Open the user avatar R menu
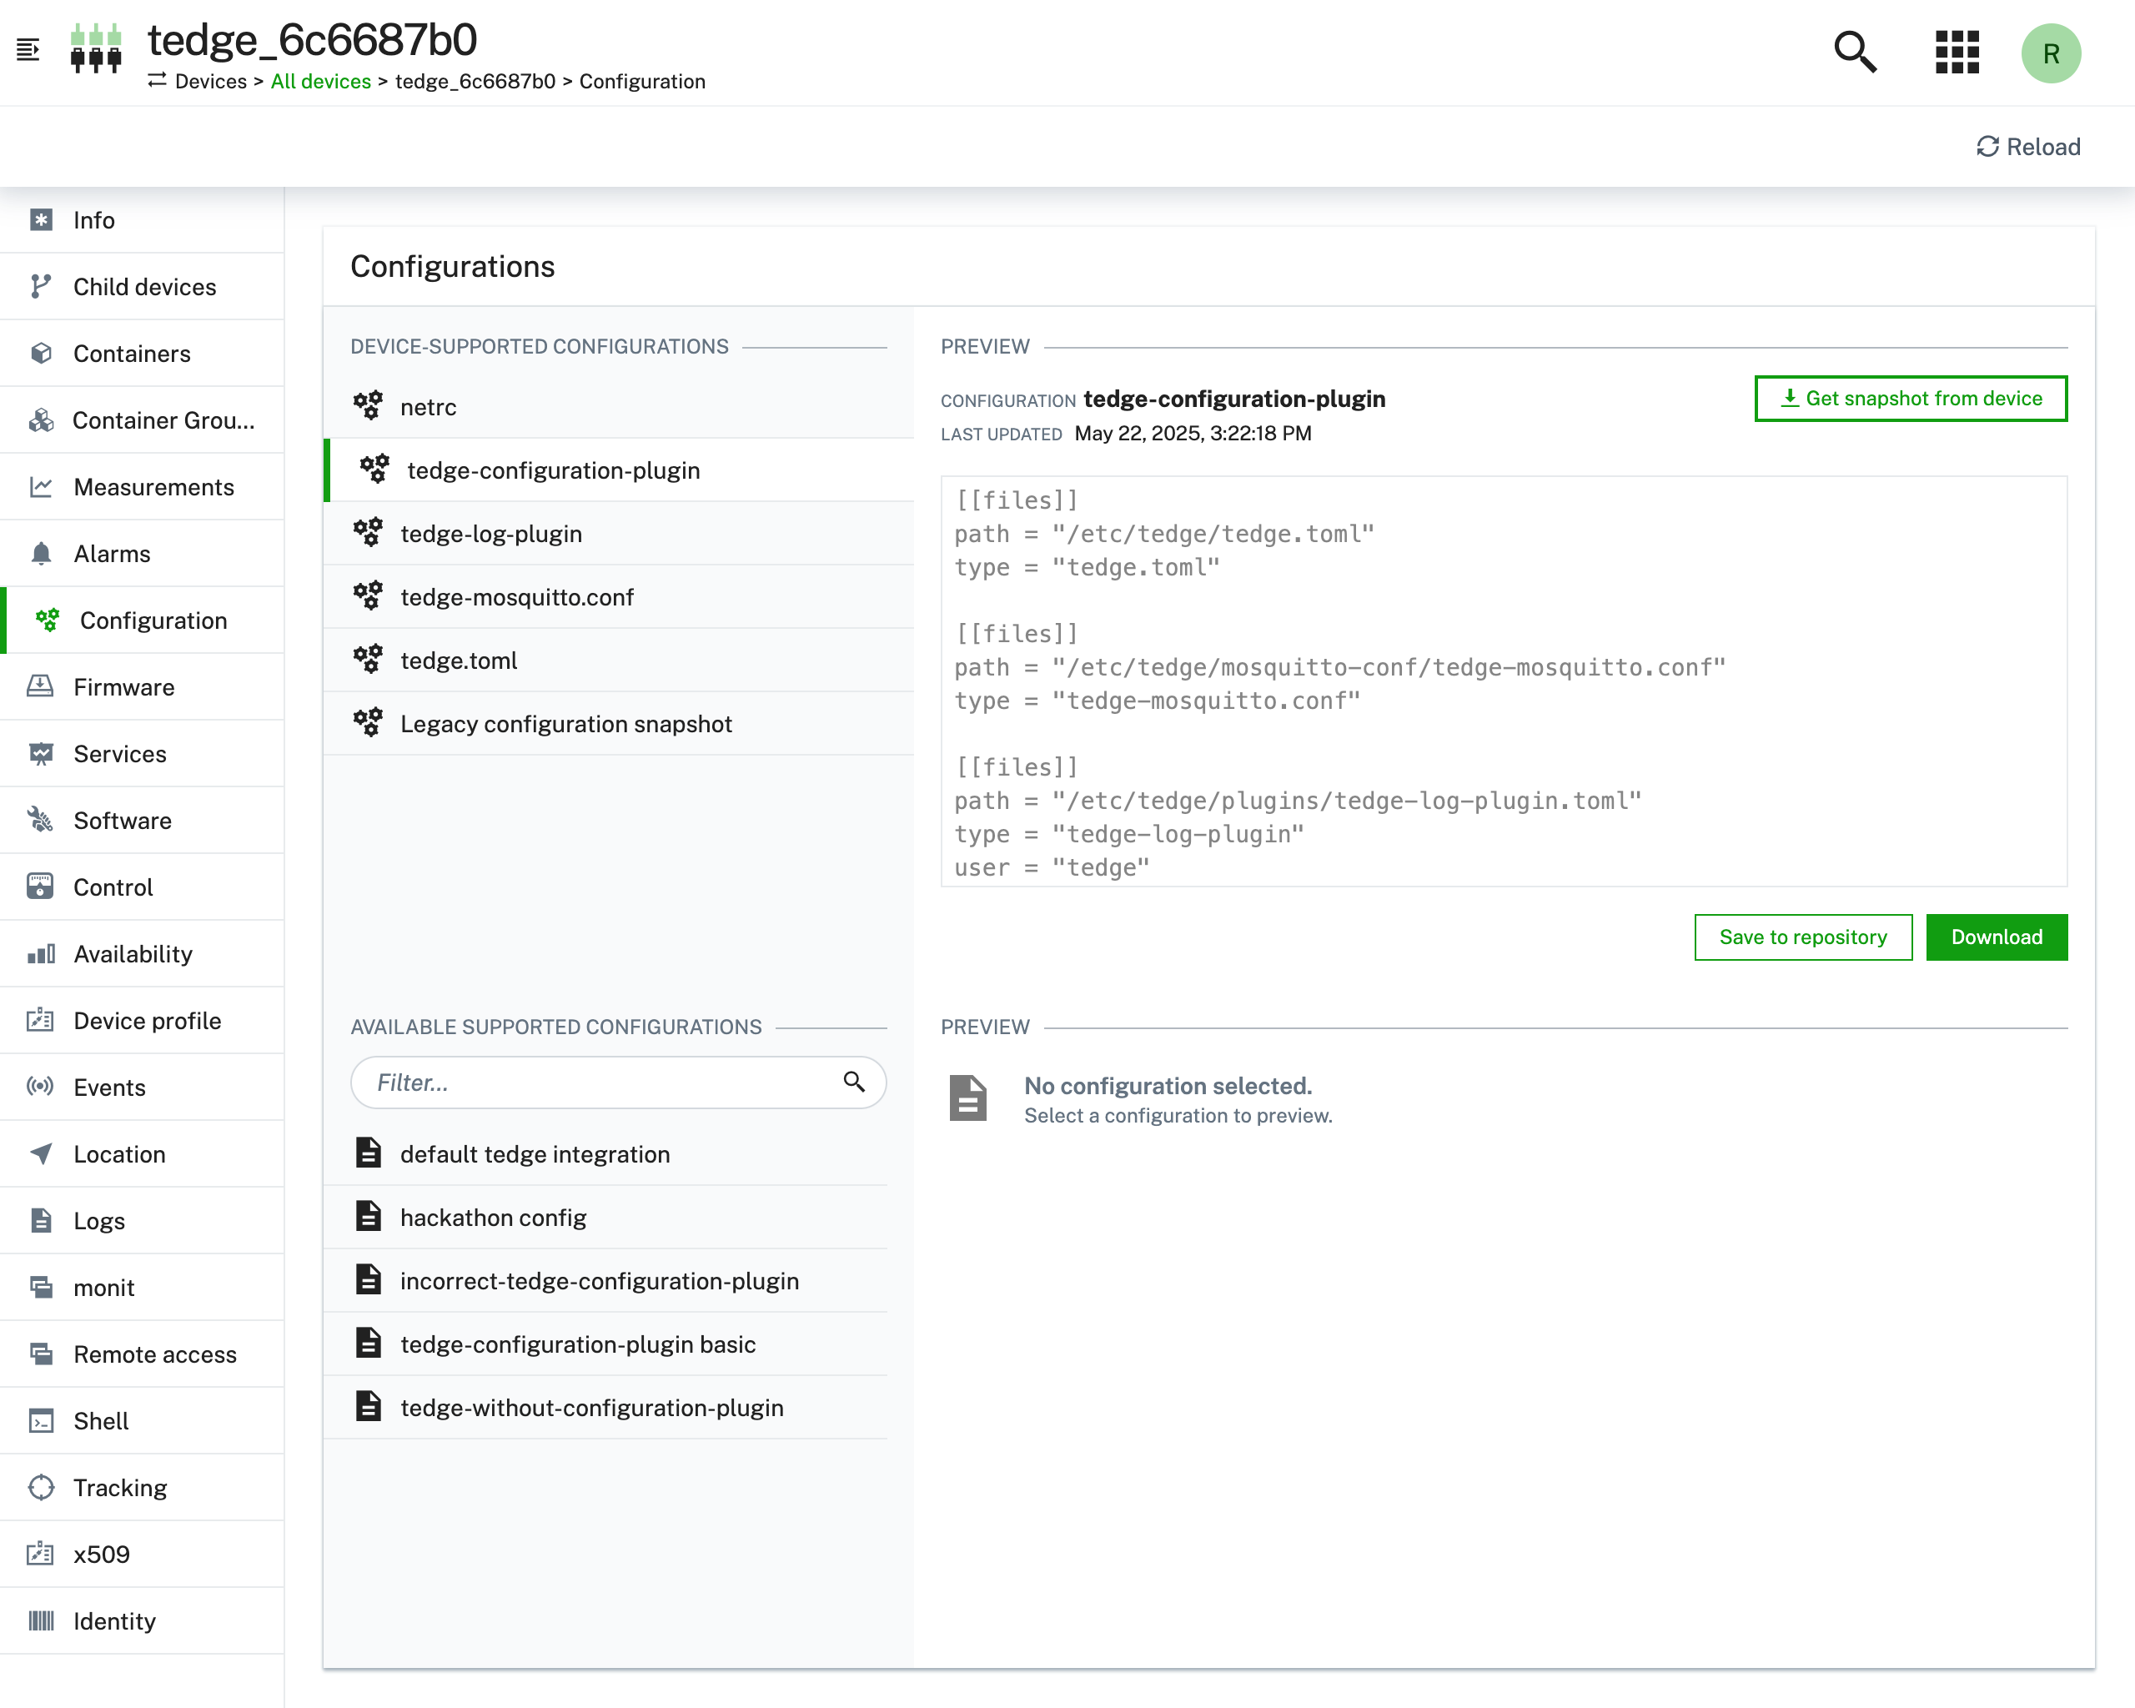 click(x=2051, y=53)
